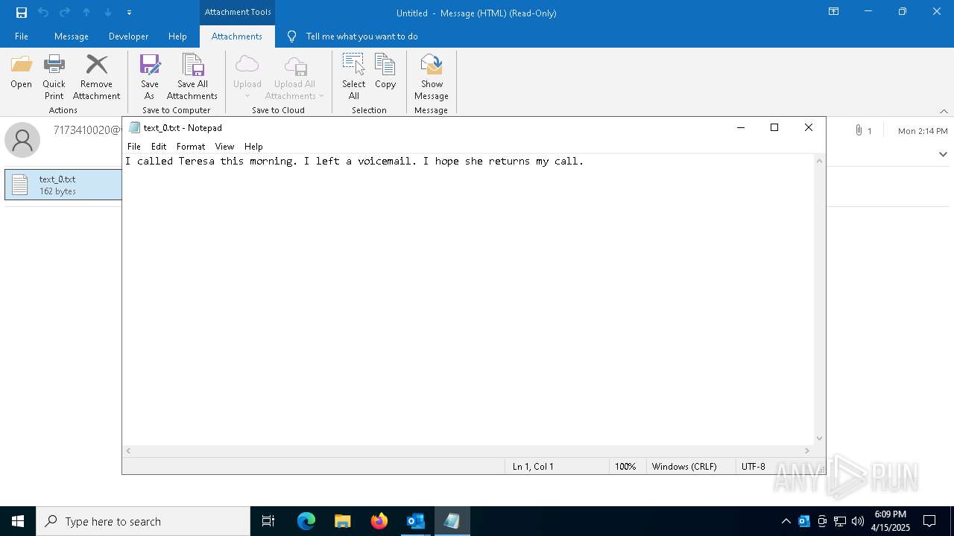Click the UTF-8 encoding status text
The height and width of the screenshot is (536, 954).
pos(753,467)
